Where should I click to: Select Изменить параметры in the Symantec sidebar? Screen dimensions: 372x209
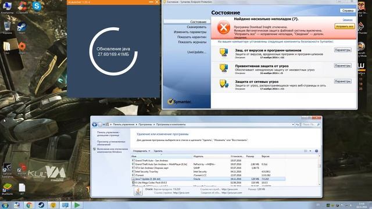tap(190, 32)
